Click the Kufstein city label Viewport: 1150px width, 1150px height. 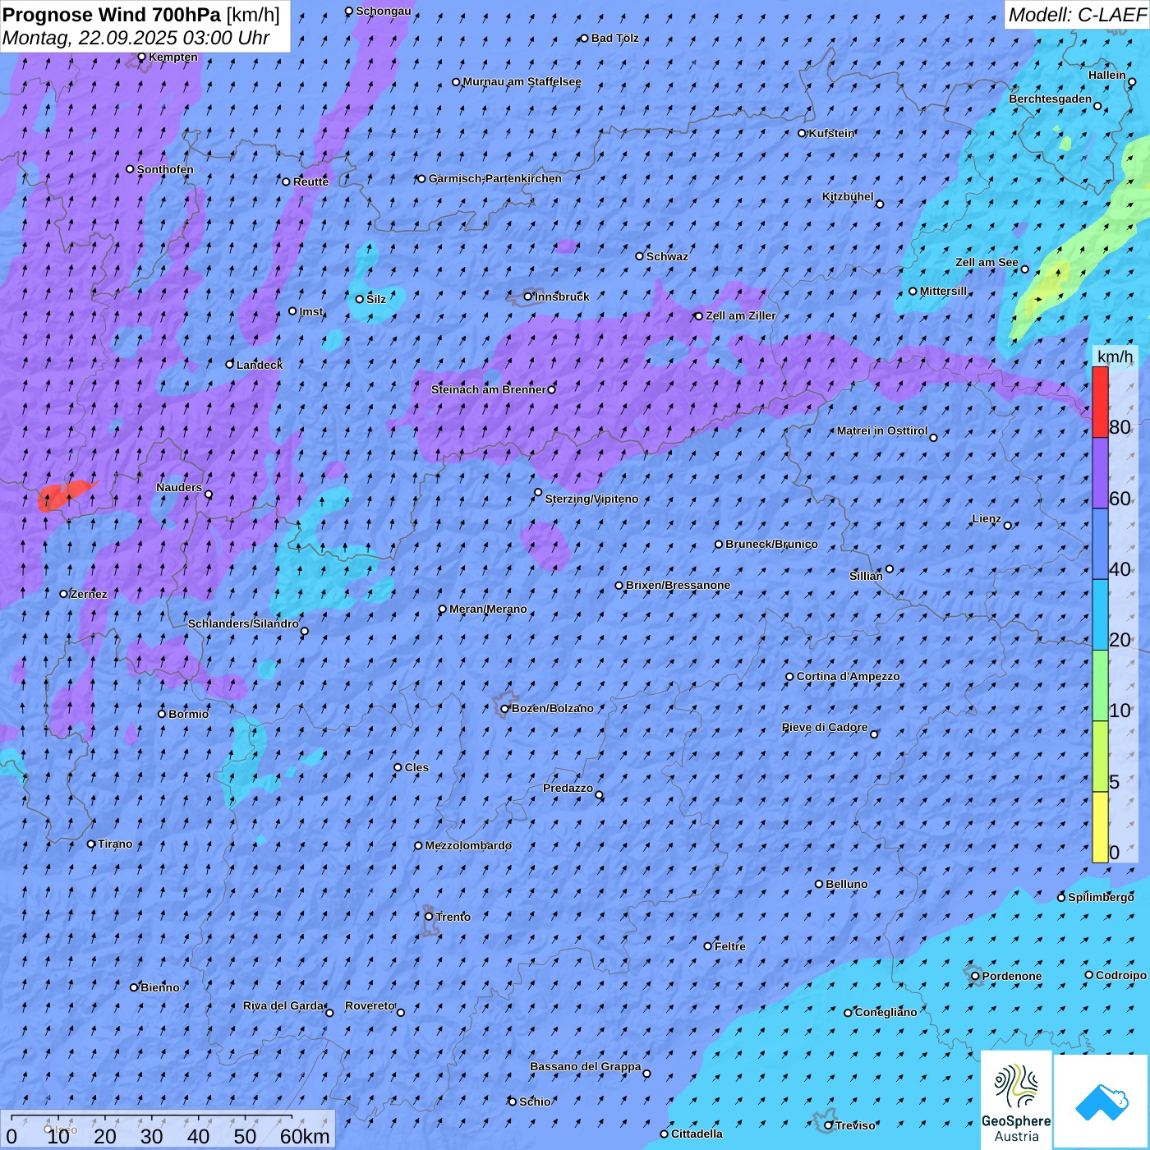832,133
